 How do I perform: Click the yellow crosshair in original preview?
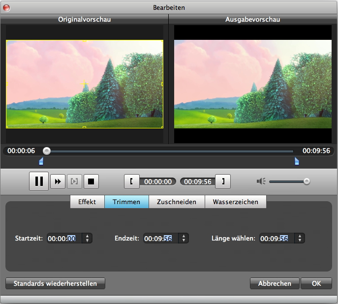pos(84,84)
